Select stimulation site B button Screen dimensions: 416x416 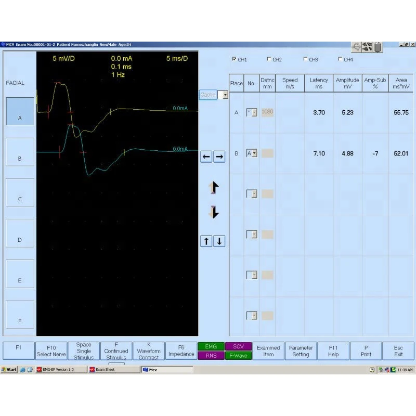20,152
